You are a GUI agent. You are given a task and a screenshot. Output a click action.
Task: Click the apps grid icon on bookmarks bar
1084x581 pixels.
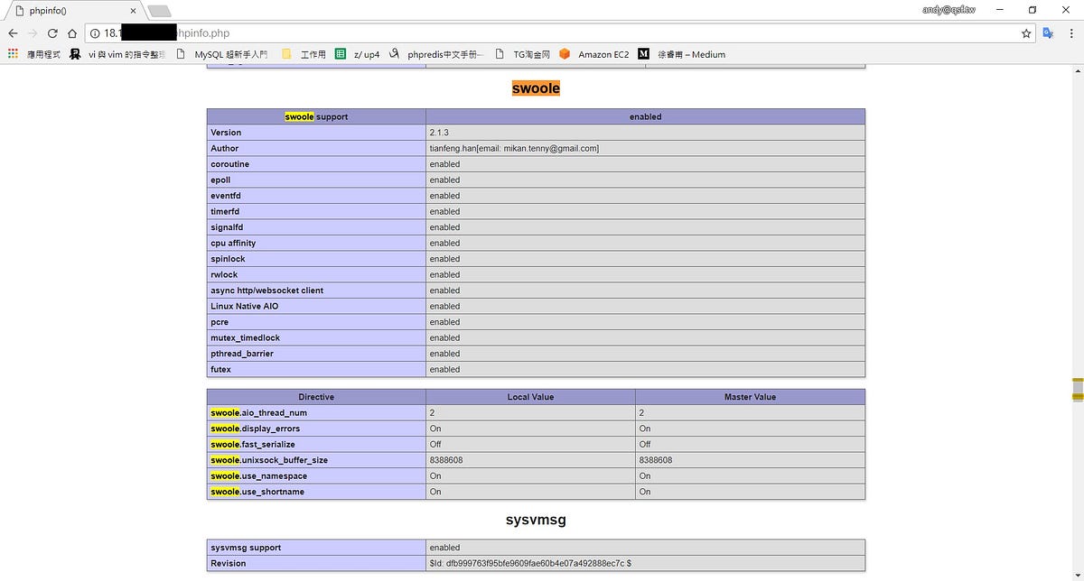coord(13,54)
